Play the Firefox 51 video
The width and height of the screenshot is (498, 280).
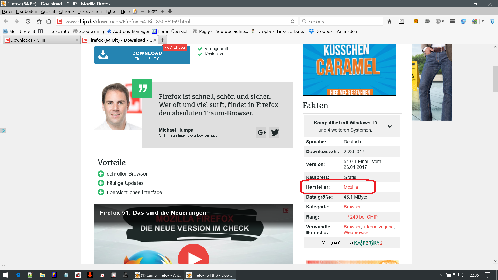(193, 258)
